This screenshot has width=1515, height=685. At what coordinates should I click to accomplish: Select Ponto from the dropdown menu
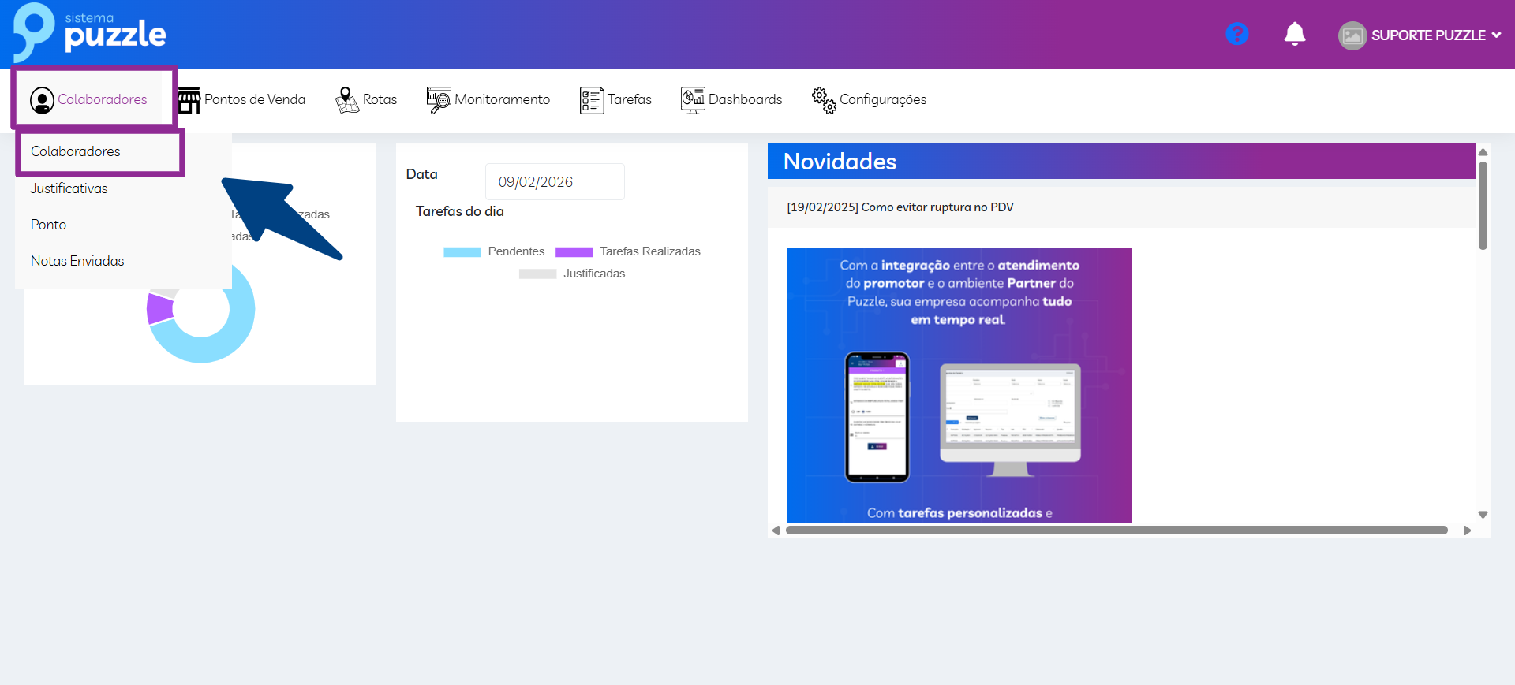[49, 225]
